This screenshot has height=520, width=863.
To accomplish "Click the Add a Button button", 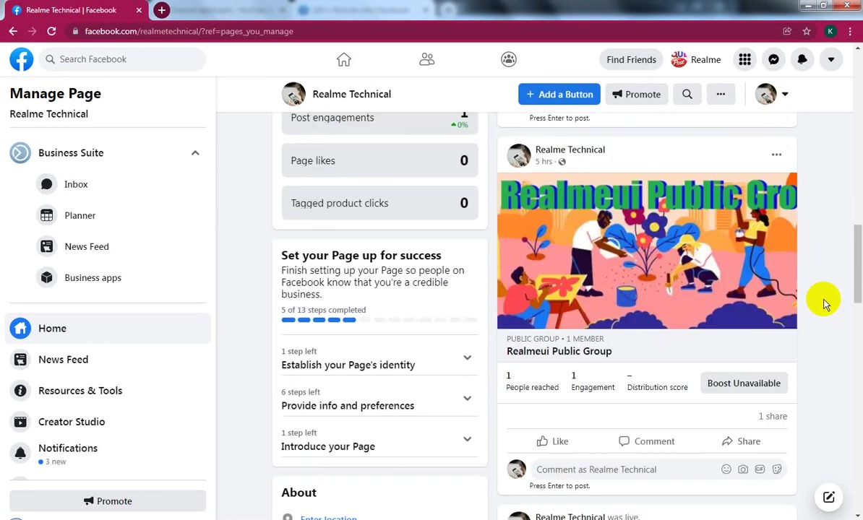I will pyautogui.click(x=559, y=94).
